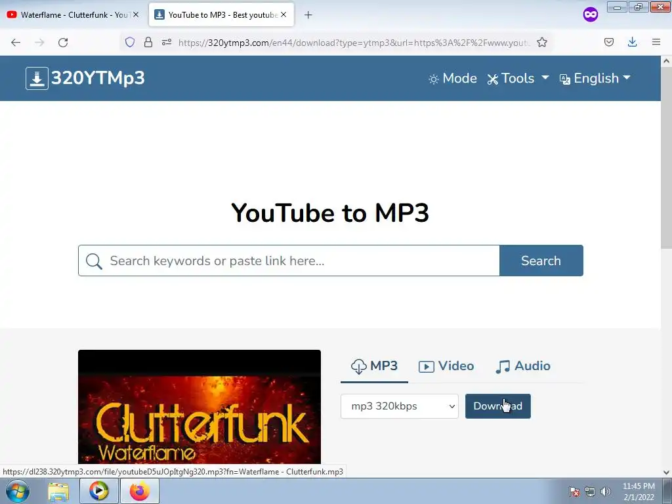Open the mp3 320kbps quality dropdown
672x504 pixels.
click(400, 406)
